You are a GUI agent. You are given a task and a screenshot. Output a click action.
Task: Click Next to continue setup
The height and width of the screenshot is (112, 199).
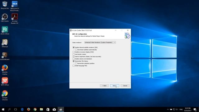115,86
